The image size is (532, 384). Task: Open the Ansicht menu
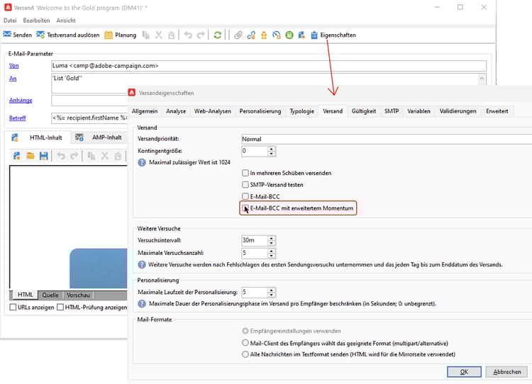tap(66, 21)
